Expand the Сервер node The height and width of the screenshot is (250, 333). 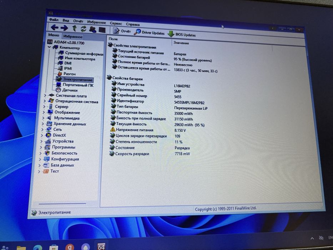[x=44, y=106]
